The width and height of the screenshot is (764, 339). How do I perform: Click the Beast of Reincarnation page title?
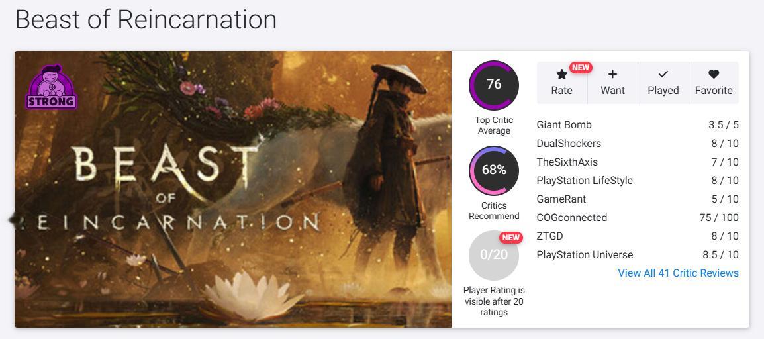click(146, 20)
